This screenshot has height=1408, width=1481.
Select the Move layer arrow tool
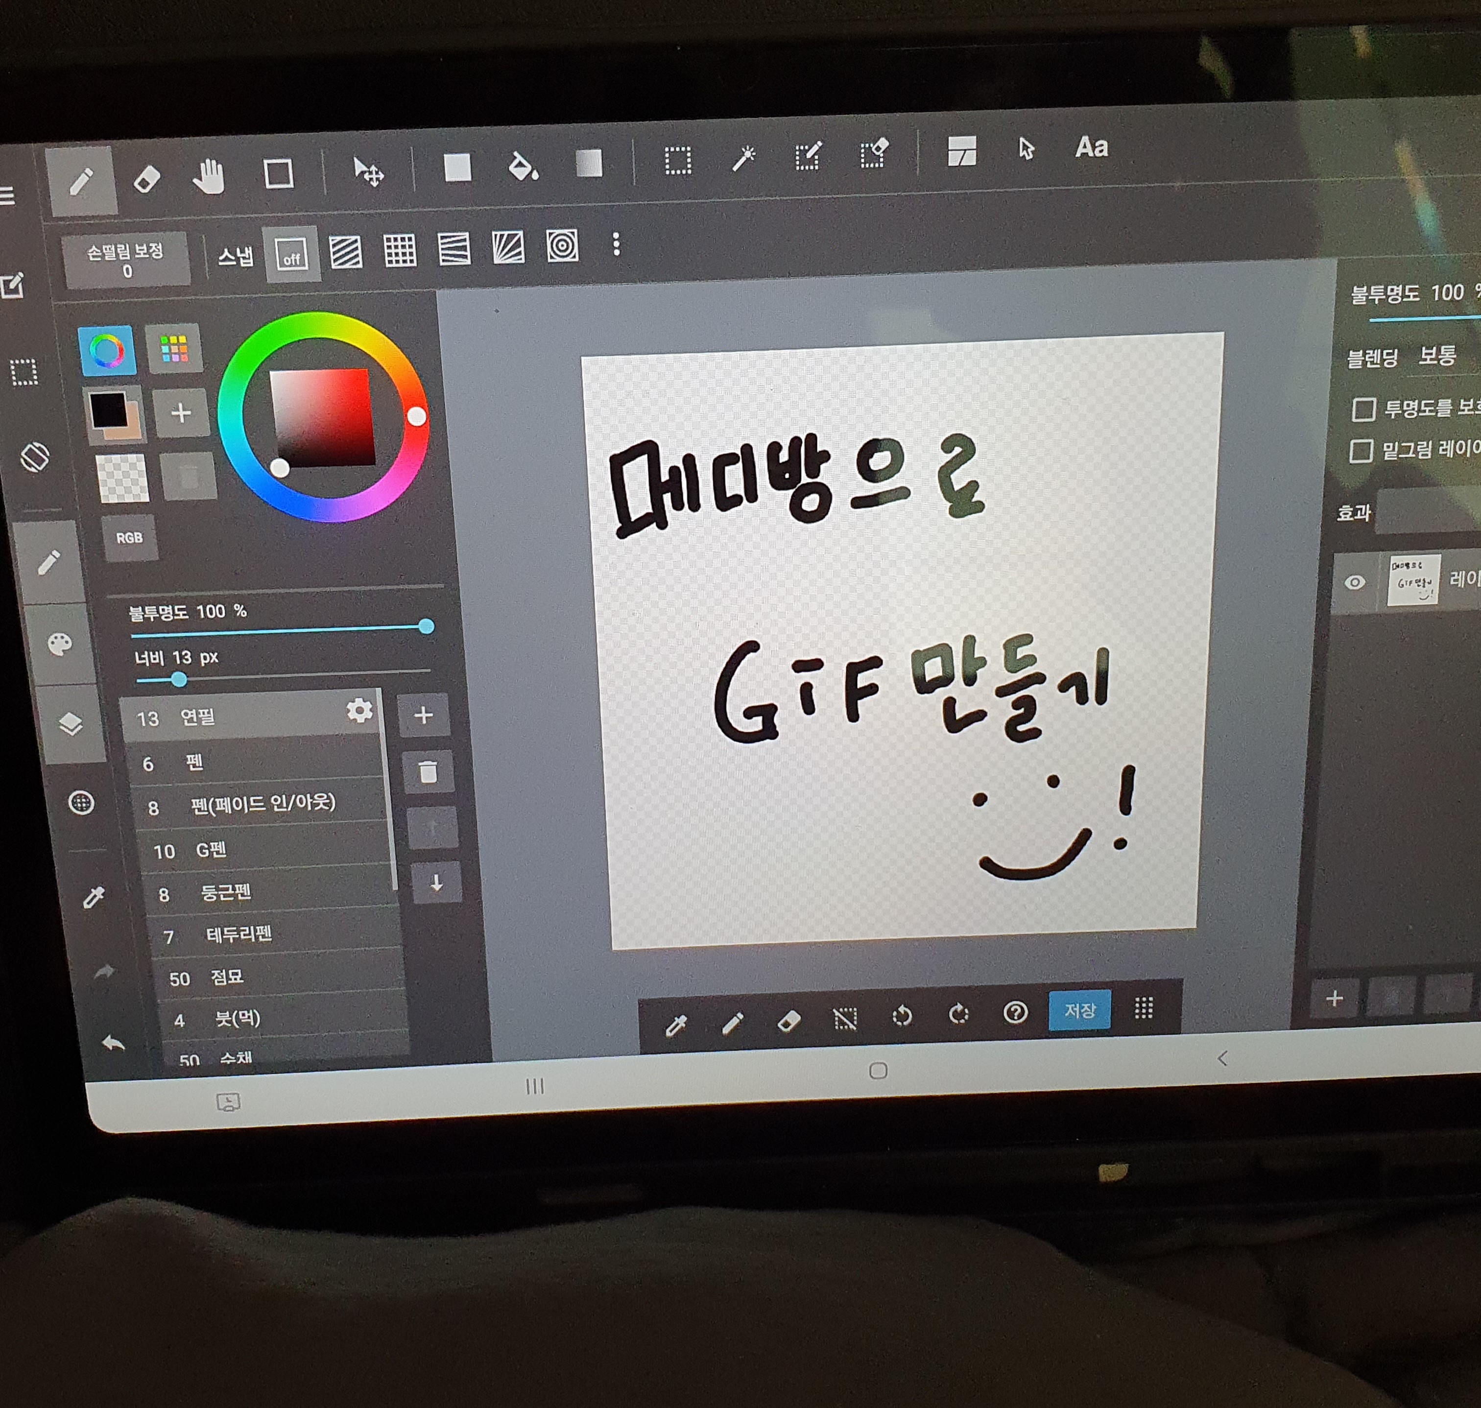point(369,172)
